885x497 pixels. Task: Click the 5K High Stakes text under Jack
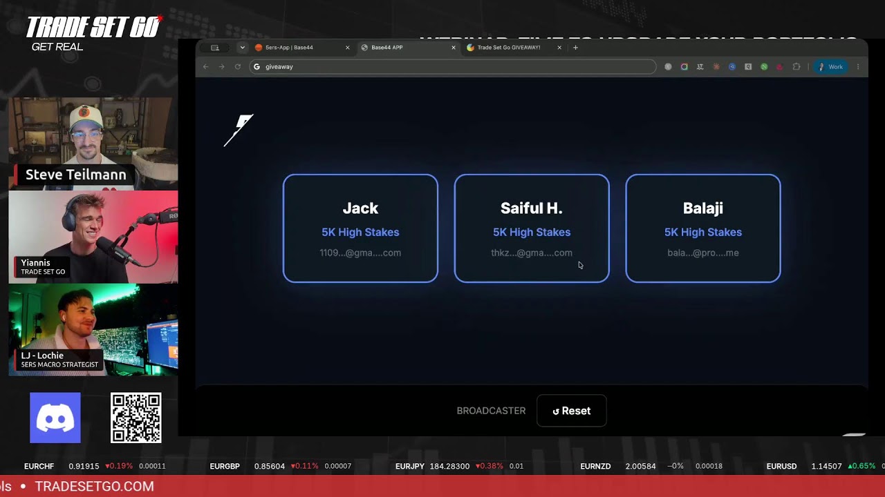[x=360, y=233]
